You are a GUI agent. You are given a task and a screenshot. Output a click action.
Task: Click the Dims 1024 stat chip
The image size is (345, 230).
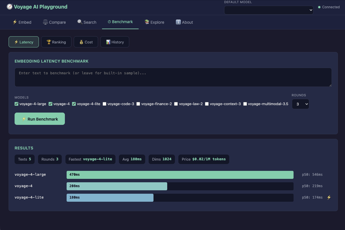click(162, 159)
